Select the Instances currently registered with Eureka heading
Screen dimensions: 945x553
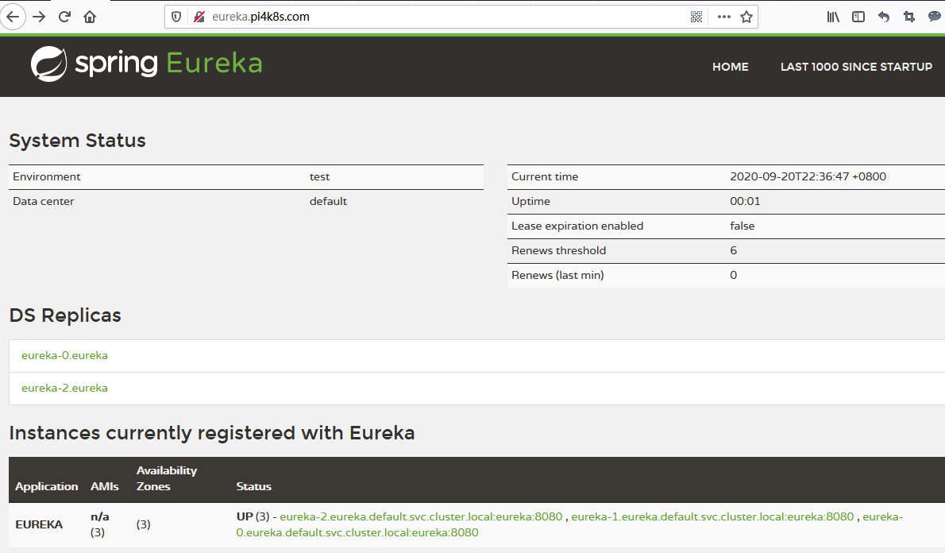211,433
